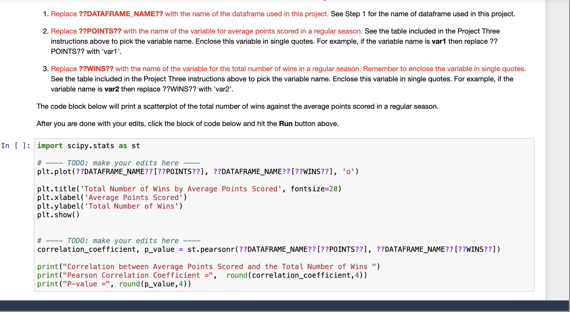The width and height of the screenshot is (570, 312).
Task: Click the print Pearson Correlation Coefficient line
Action: click(x=201, y=275)
